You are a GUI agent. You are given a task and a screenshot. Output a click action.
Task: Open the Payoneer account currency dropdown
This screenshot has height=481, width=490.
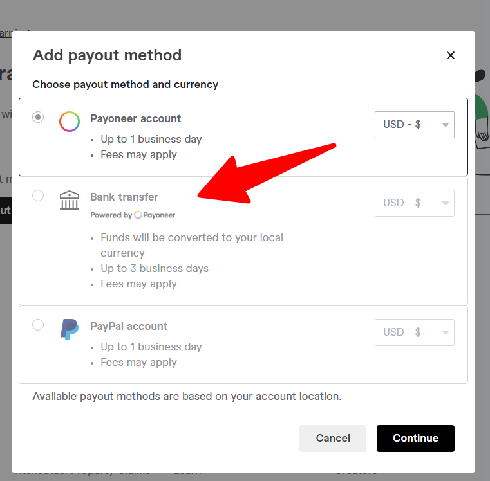pos(415,125)
